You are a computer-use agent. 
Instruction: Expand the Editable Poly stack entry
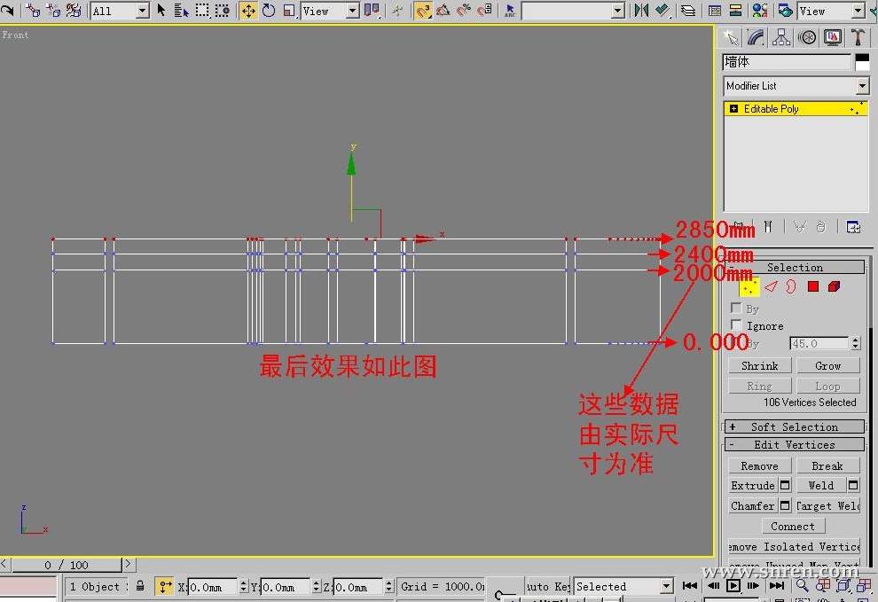(733, 109)
